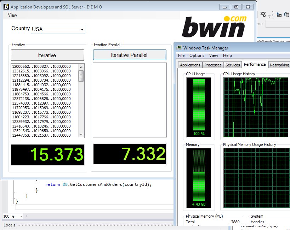Switch to Applications tab in Task Manager
Viewport: 290px width, 230px height.
[x=190, y=65]
